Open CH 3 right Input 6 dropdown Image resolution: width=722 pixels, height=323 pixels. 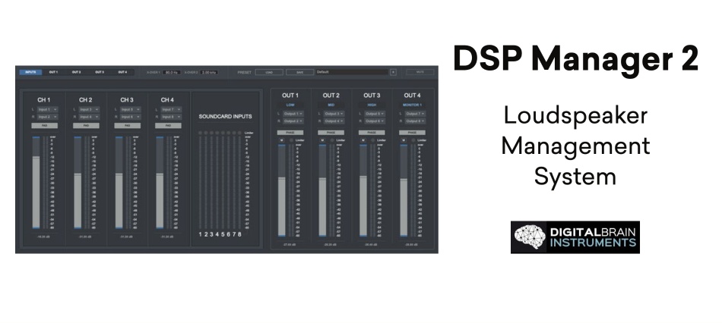130,117
